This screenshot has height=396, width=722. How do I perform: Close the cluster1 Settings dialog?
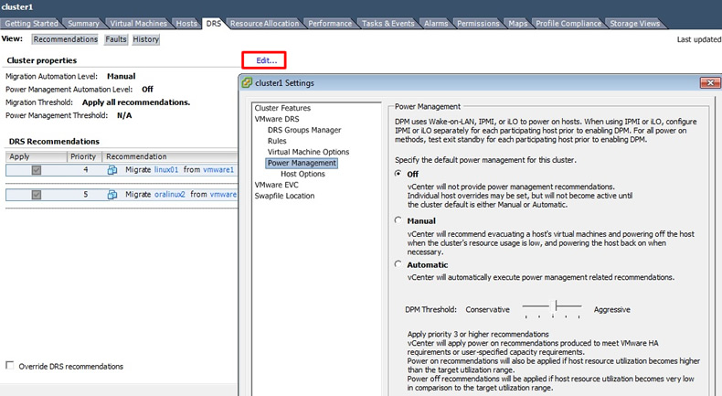[709, 83]
